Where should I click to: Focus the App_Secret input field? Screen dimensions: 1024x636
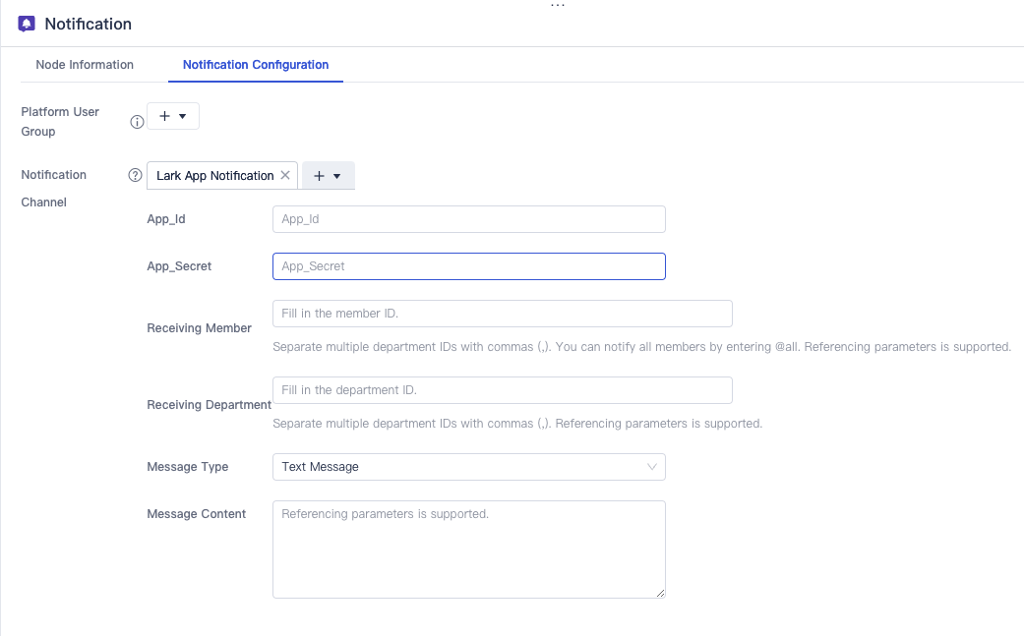(468, 266)
